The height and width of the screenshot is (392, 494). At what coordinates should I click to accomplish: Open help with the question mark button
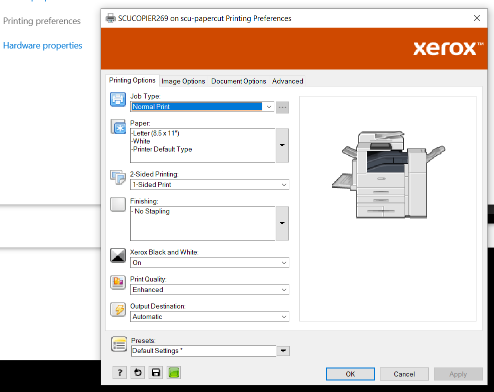pyautogui.click(x=120, y=372)
